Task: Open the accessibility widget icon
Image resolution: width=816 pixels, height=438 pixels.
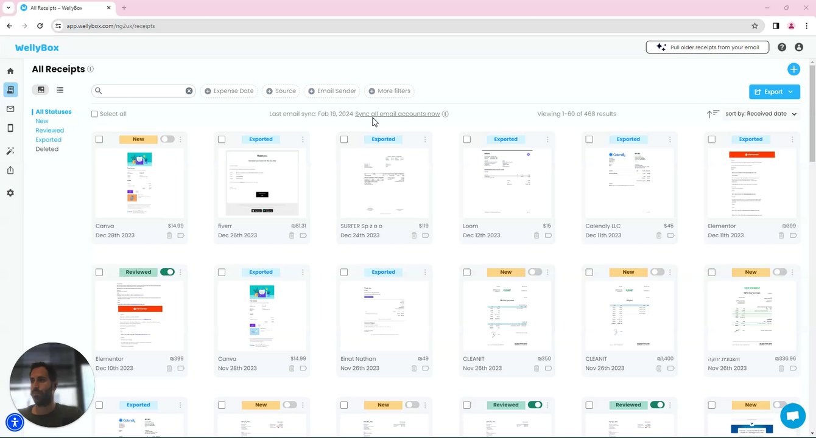Action: point(15,422)
